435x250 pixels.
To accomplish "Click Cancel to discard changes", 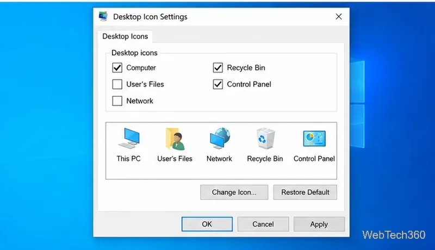I will pos(263,224).
